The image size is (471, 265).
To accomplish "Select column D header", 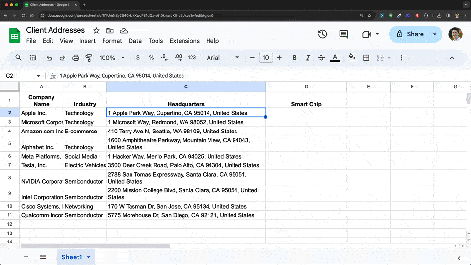I will click(306, 86).
